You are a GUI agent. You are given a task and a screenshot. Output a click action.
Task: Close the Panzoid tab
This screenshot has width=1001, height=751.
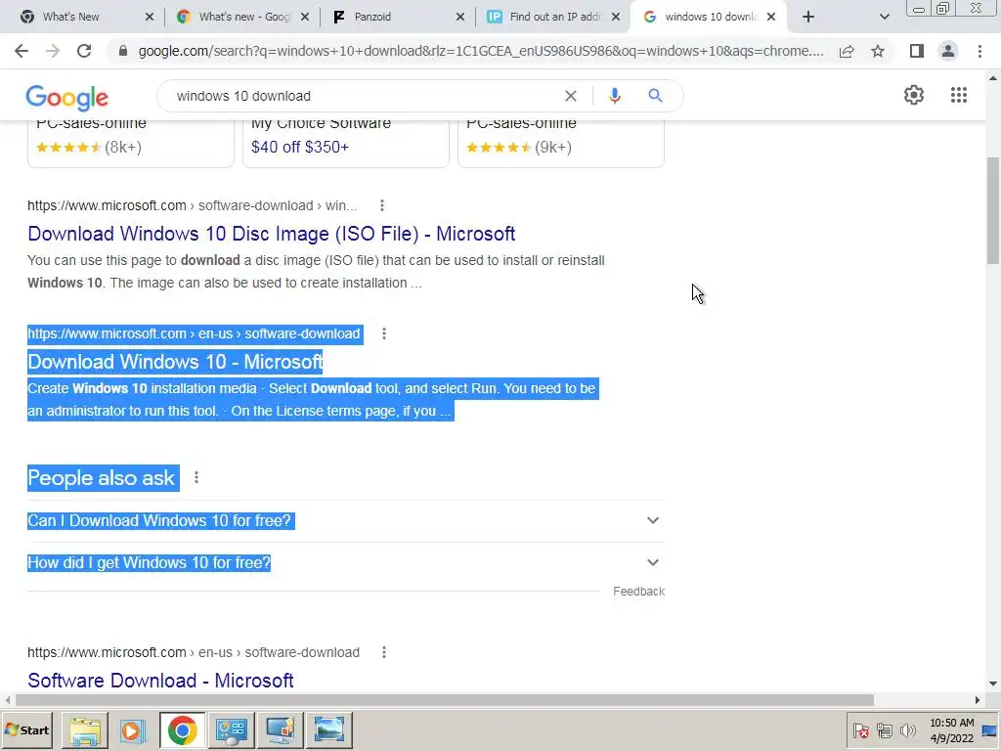(460, 17)
